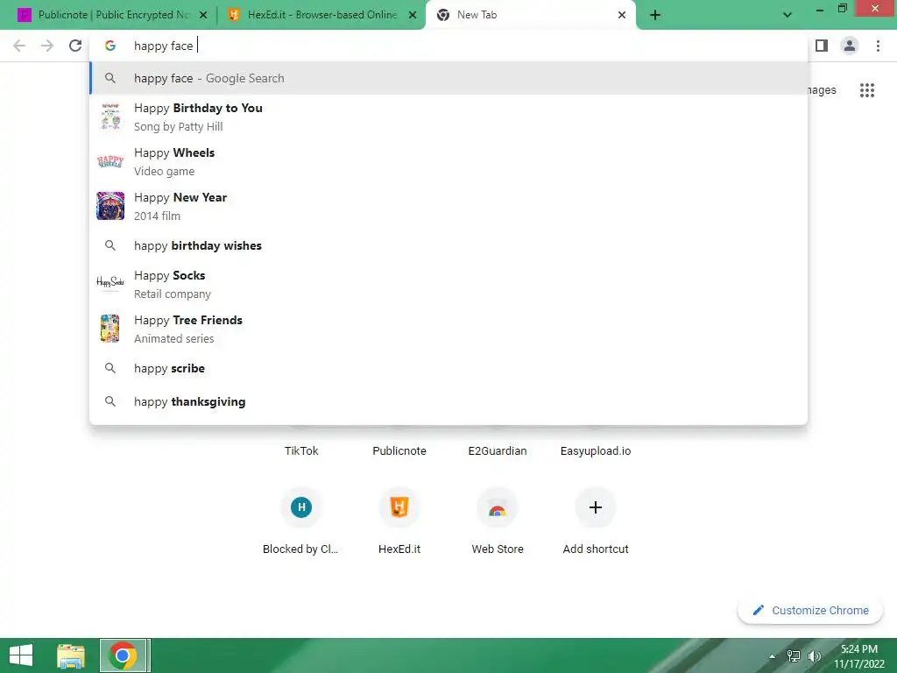897x673 pixels.
Task: Open the HexEd.it shortcut icon
Action: pos(399,507)
